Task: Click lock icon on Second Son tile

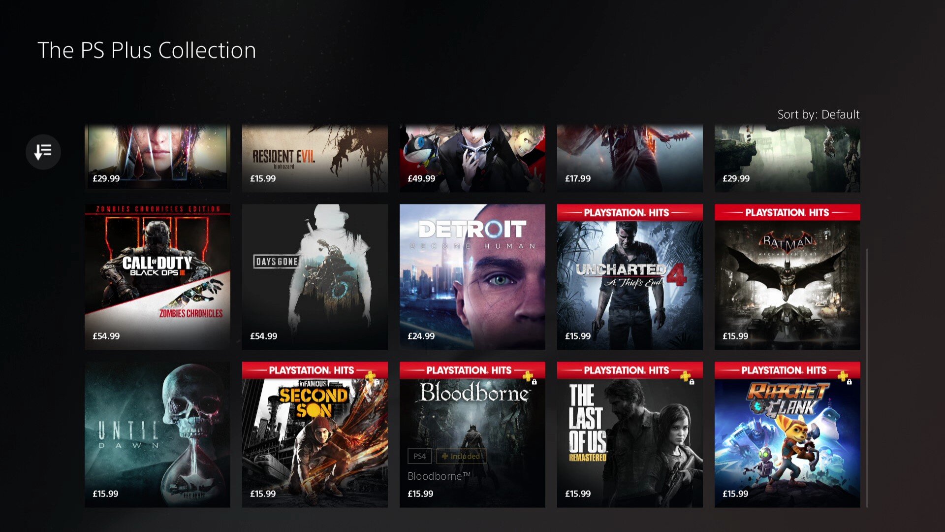Action: point(377,382)
